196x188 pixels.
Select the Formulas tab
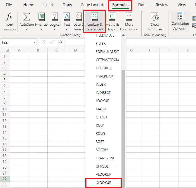pyautogui.click(x=121, y=5)
